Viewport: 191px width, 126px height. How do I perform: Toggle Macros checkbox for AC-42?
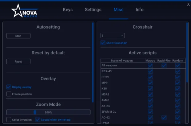click(150, 118)
